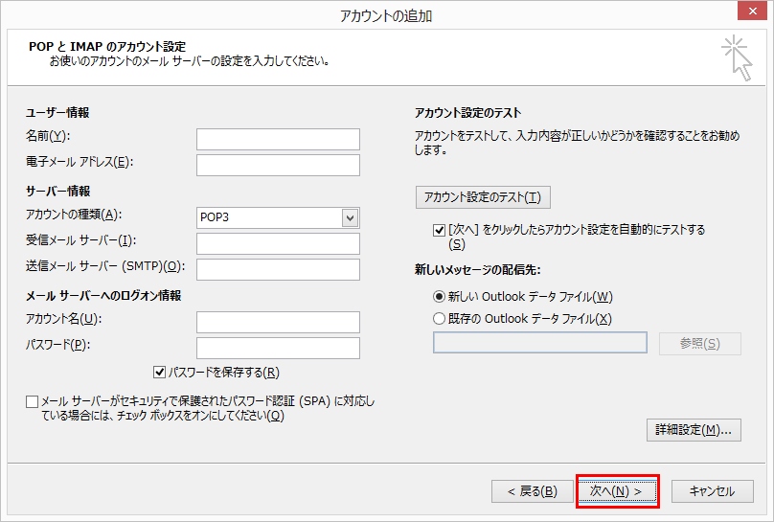Open the アカウントの種類 POP3 dropdown arrow

click(x=350, y=217)
